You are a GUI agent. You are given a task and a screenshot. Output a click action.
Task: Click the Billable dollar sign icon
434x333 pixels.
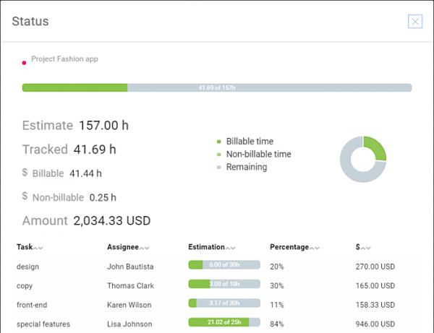25,173
